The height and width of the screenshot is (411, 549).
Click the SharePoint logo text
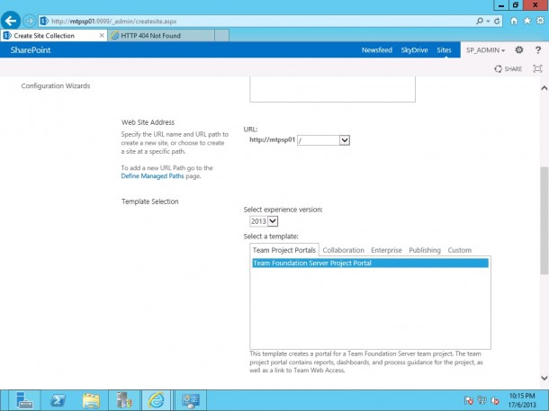point(31,50)
